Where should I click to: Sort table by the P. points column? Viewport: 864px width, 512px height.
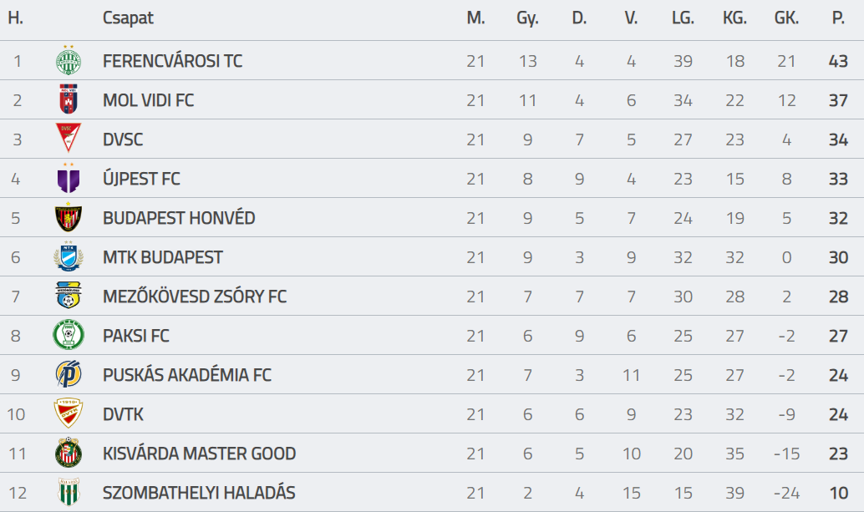coord(838,18)
